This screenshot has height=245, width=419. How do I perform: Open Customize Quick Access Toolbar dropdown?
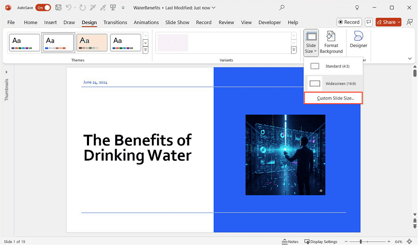(123, 8)
